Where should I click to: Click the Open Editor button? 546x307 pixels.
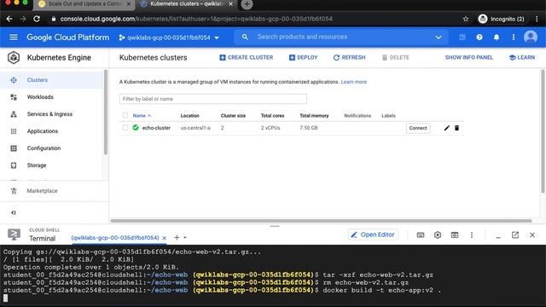[373, 235]
